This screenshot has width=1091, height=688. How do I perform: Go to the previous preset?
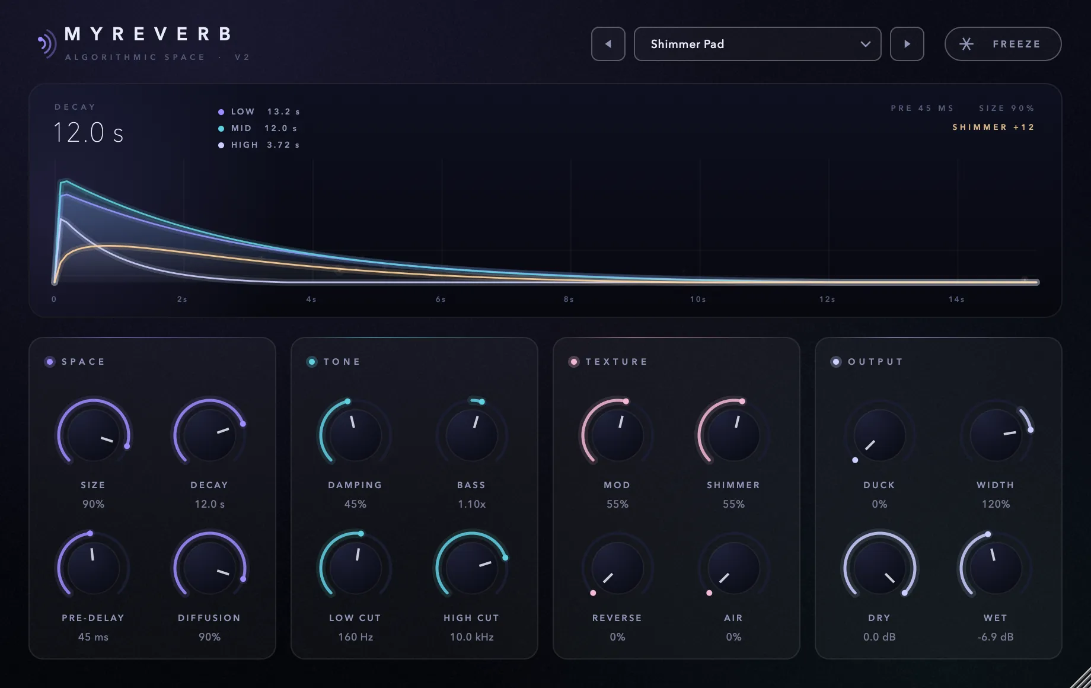click(x=608, y=44)
